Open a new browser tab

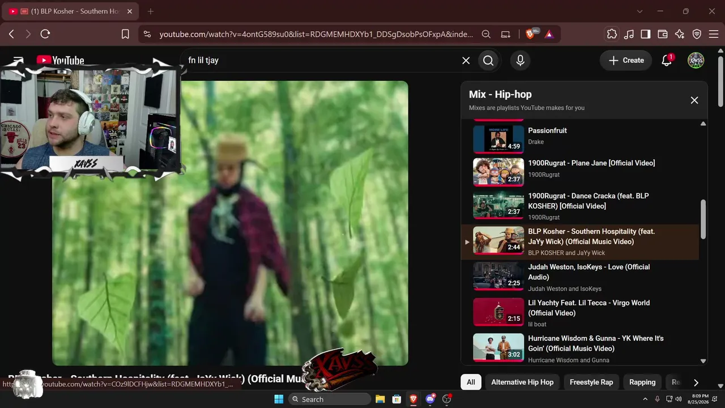point(150,11)
